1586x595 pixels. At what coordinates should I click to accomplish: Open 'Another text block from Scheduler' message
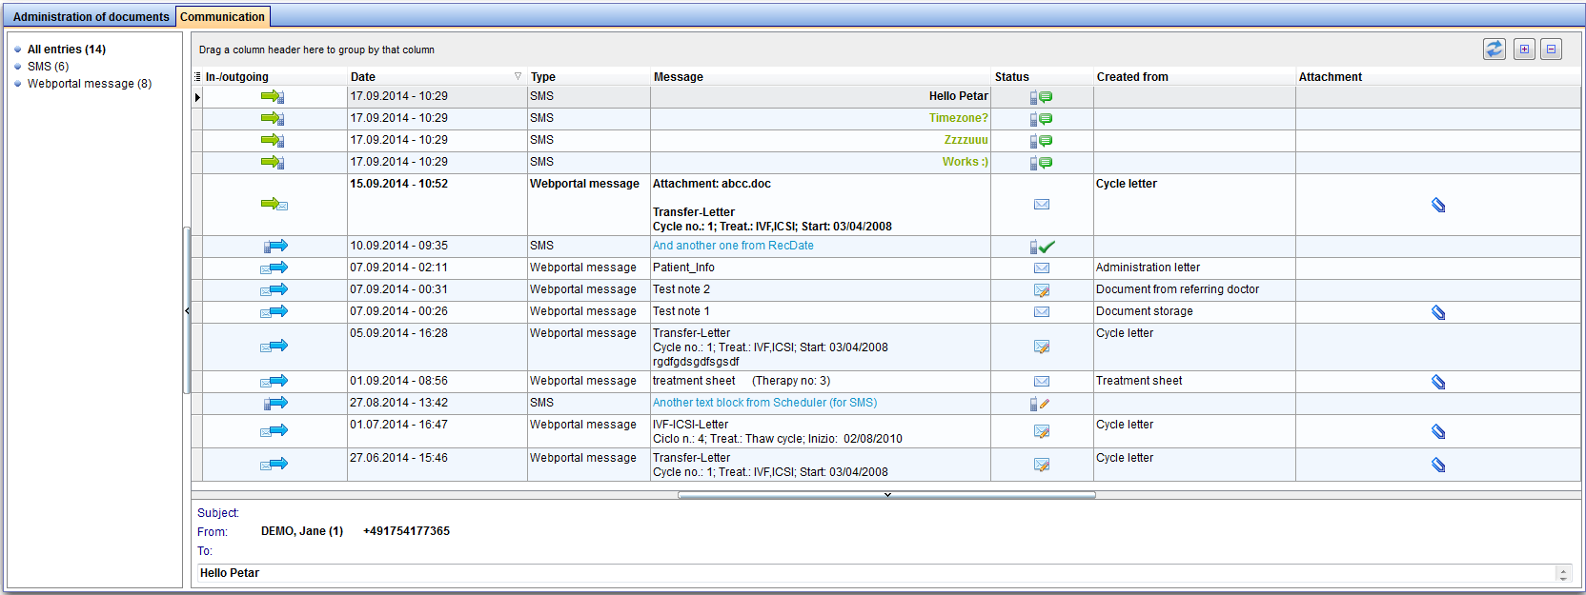(x=764, y=403)
